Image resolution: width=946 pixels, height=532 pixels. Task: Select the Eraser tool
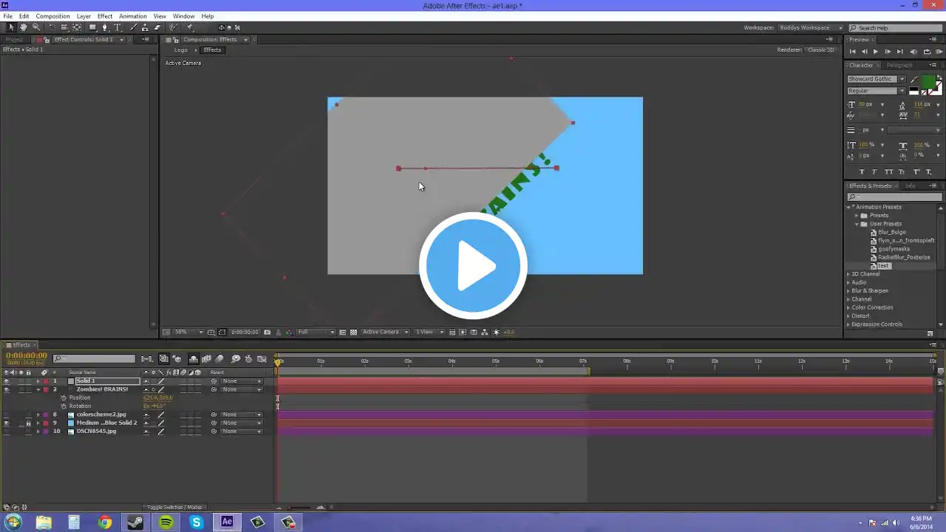click(x=157, y=27)
